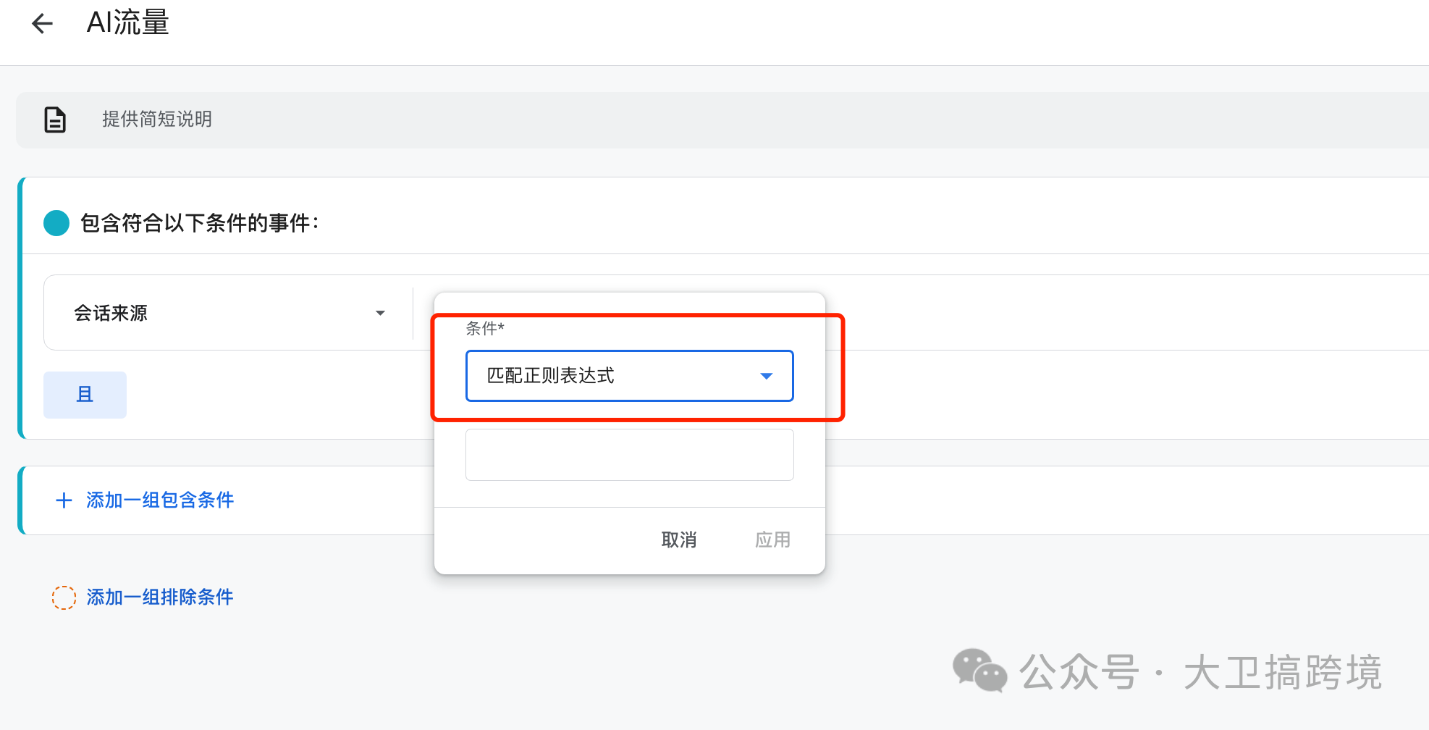The image size is (1429, 730).
Task: Click the dropdown arrow of 会话来源 field
Action: coord(381,312)
